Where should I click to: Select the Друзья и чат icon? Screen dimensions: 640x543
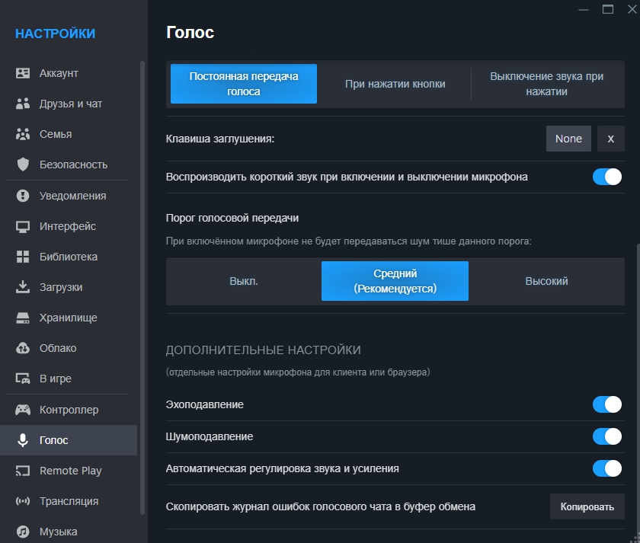(23, 104)
